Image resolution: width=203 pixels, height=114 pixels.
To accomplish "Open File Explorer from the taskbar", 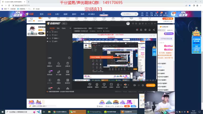I will pos(49,112).
